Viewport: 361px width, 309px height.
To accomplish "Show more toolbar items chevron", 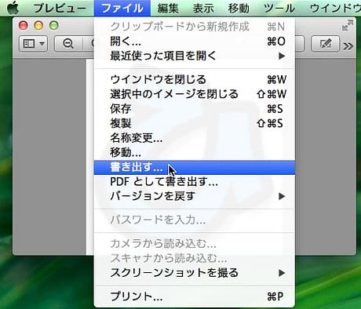I will coord(348,46).
